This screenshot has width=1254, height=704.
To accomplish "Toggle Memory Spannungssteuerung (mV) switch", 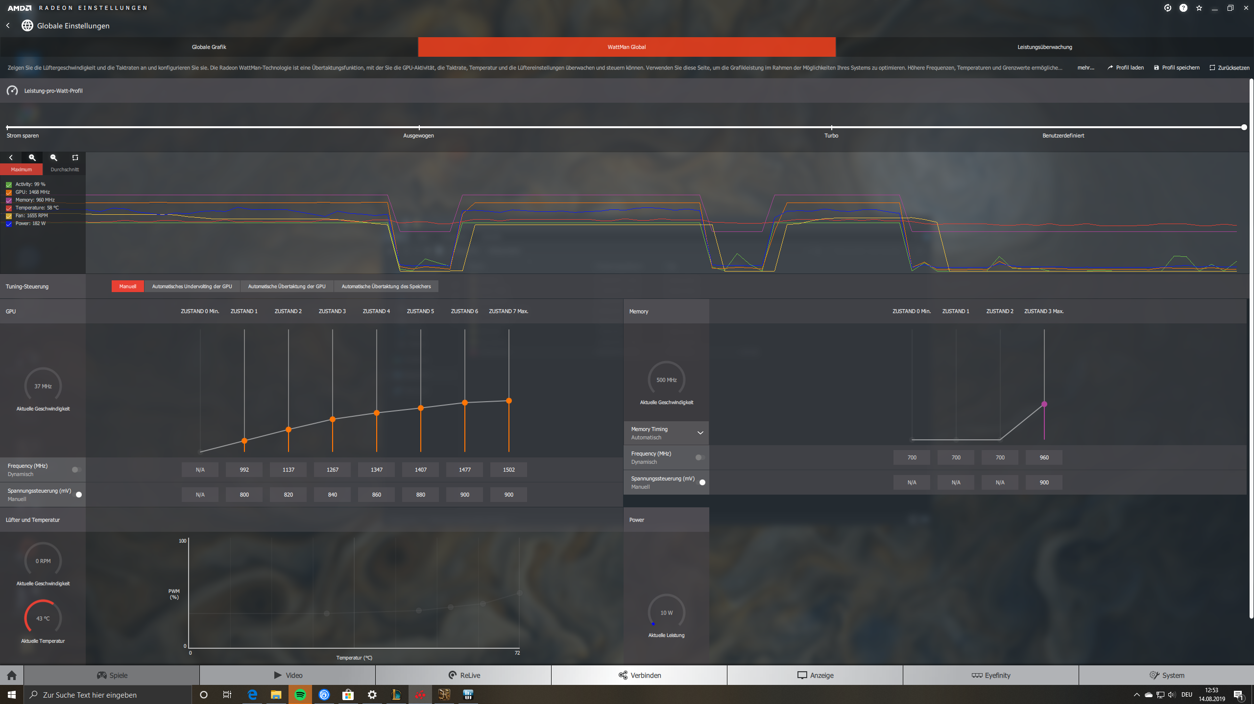I will [x=700, y=482].
